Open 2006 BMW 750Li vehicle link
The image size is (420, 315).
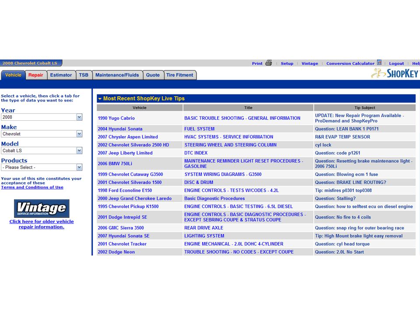(115, 164)
